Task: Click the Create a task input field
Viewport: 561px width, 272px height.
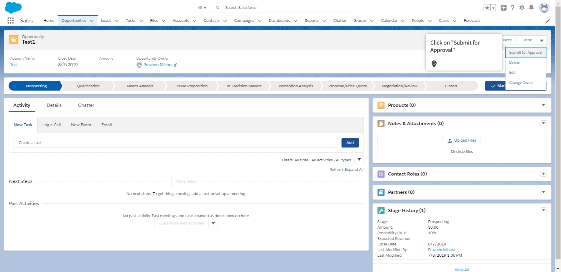Action: 176,143
